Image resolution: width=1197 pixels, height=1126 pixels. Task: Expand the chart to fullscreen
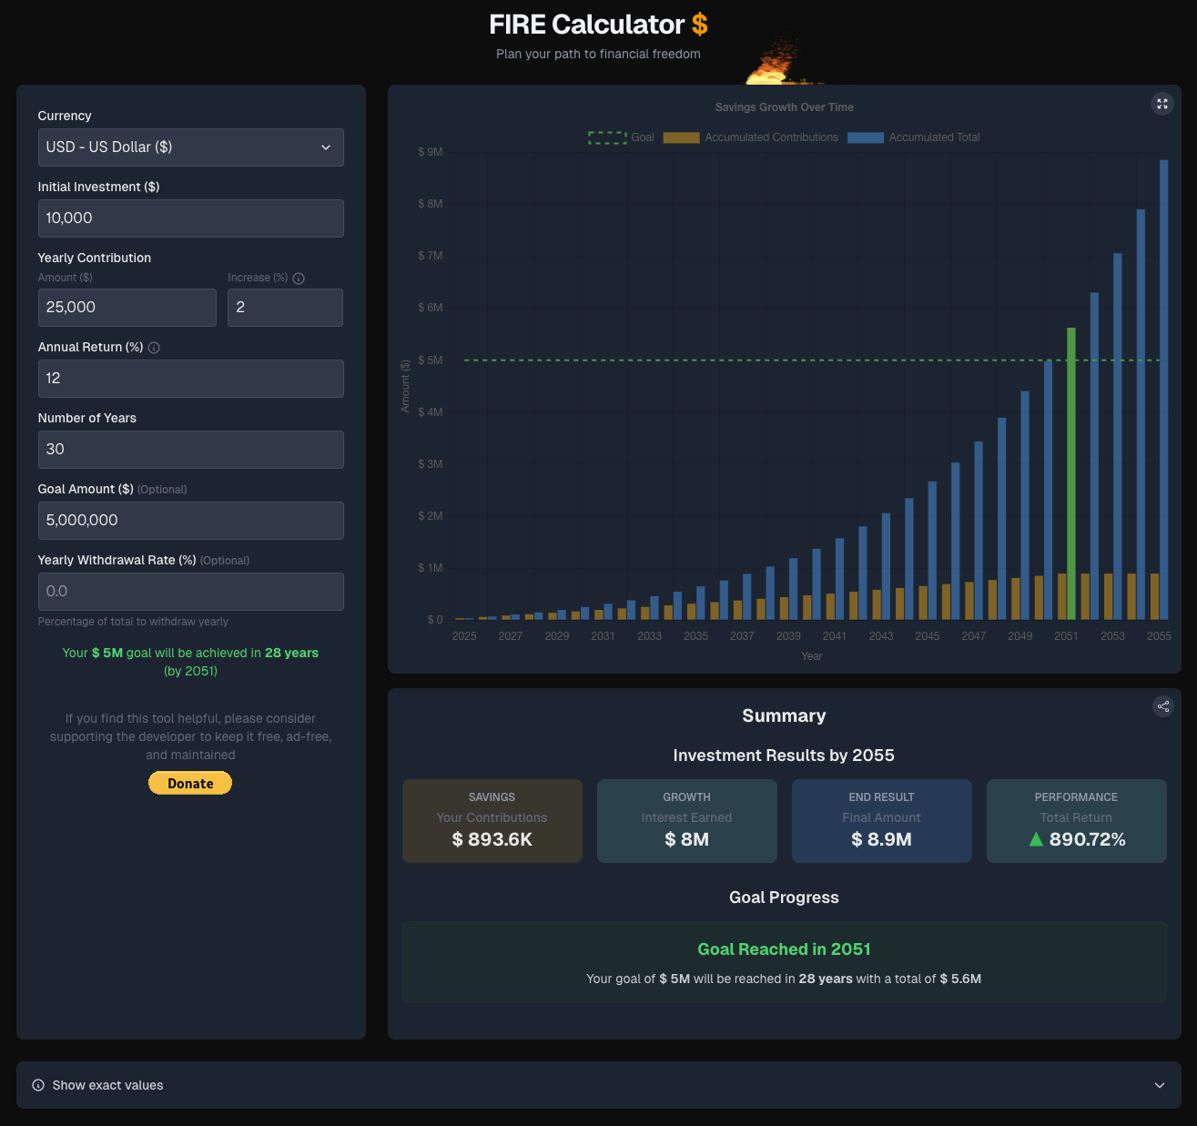click(x=1162, y=104)
